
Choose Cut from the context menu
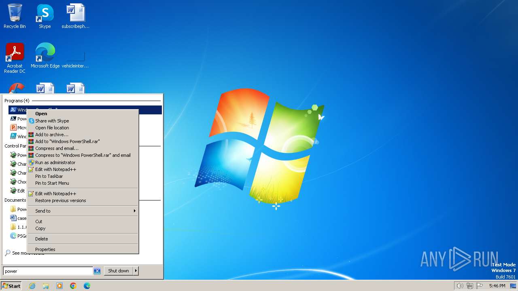pyautogui.click(x=83, y=221)
